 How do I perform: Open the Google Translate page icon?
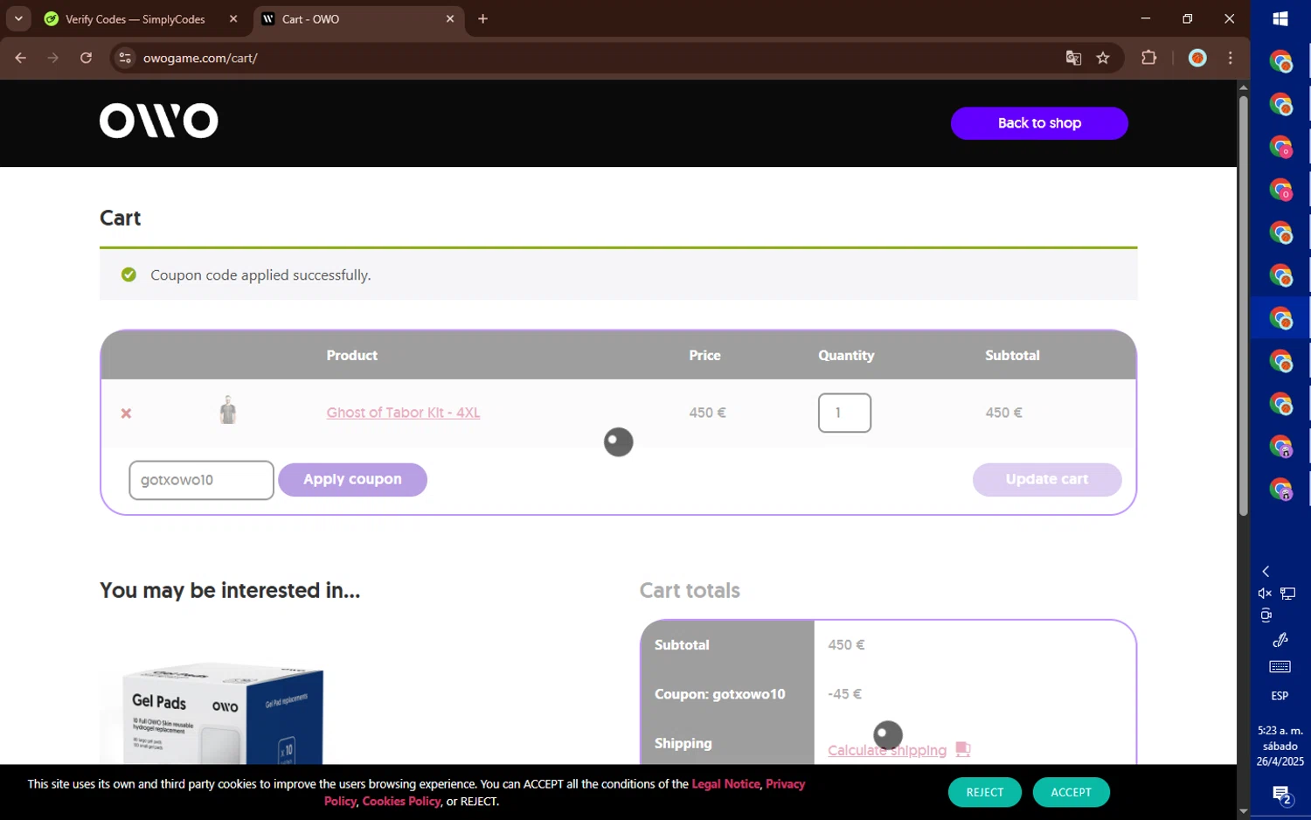click(x=1073, y=58)
